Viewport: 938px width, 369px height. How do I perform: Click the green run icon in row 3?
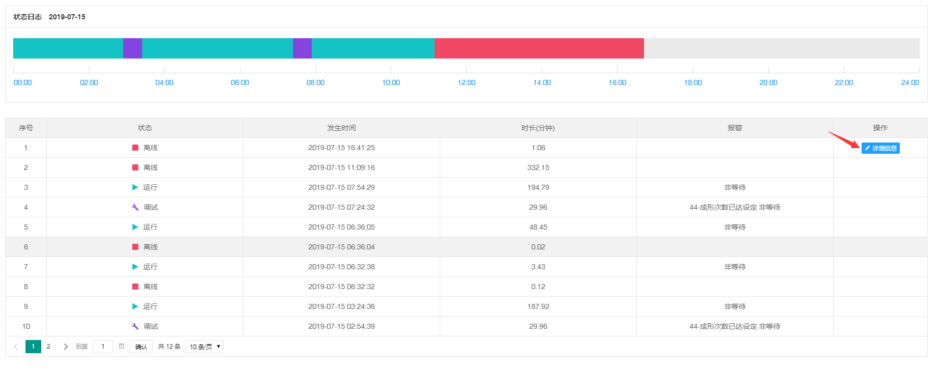135,187
